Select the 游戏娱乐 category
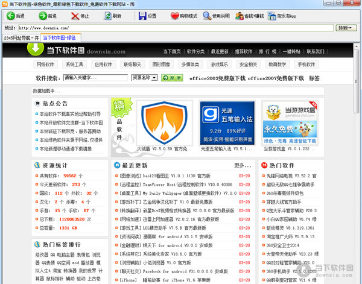Screen dimensions: 362x284 coord(219,65)
